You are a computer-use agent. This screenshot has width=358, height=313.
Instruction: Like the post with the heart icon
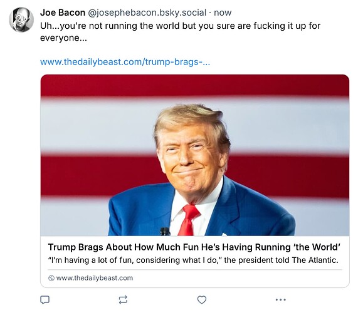pyautogui.click(x=202, y=300)
